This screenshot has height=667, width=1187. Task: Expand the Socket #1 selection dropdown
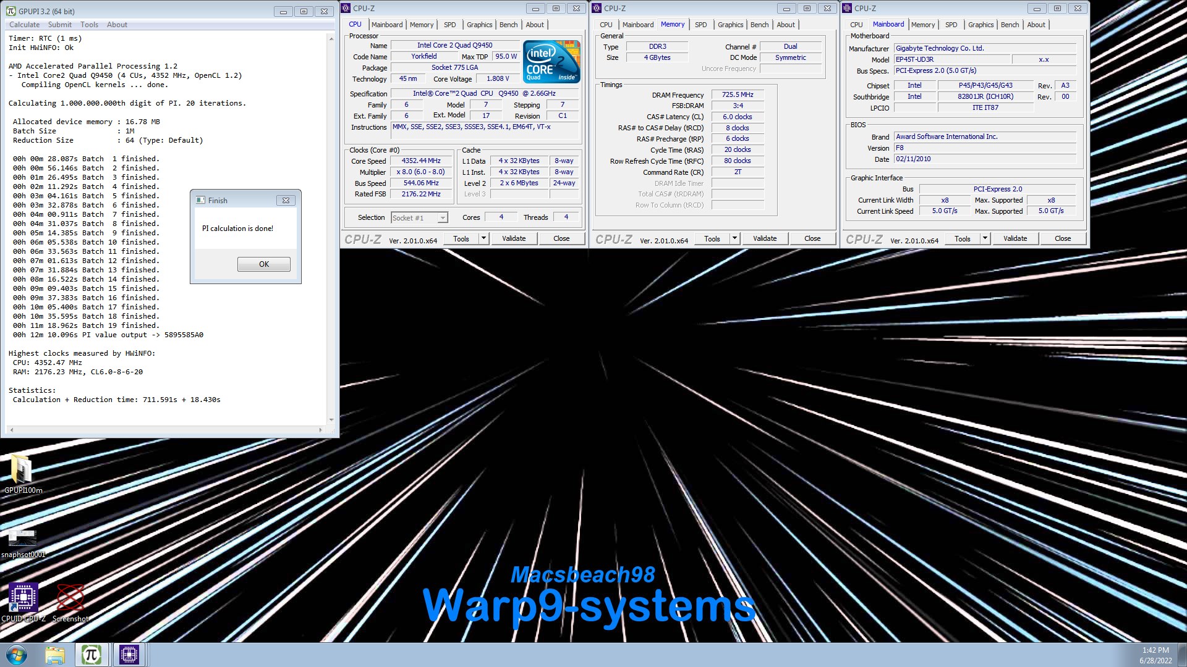click(x=443, y=218)
